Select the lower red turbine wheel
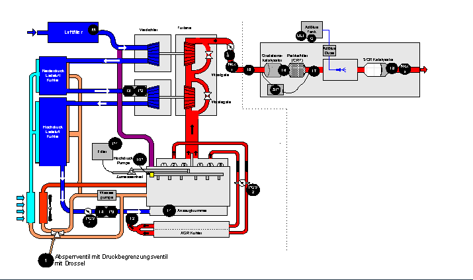 tap(190, 97)
